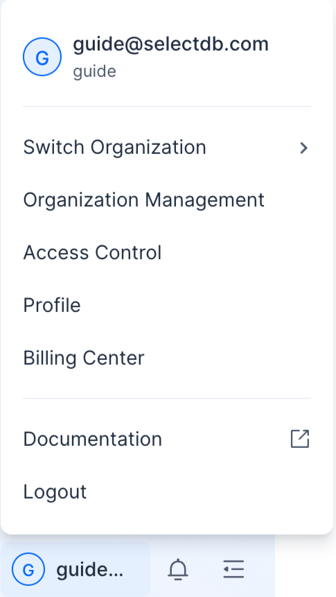Screen dimensions: 336x597
Task: Click the divider line above Documentation
Action: 167,398
